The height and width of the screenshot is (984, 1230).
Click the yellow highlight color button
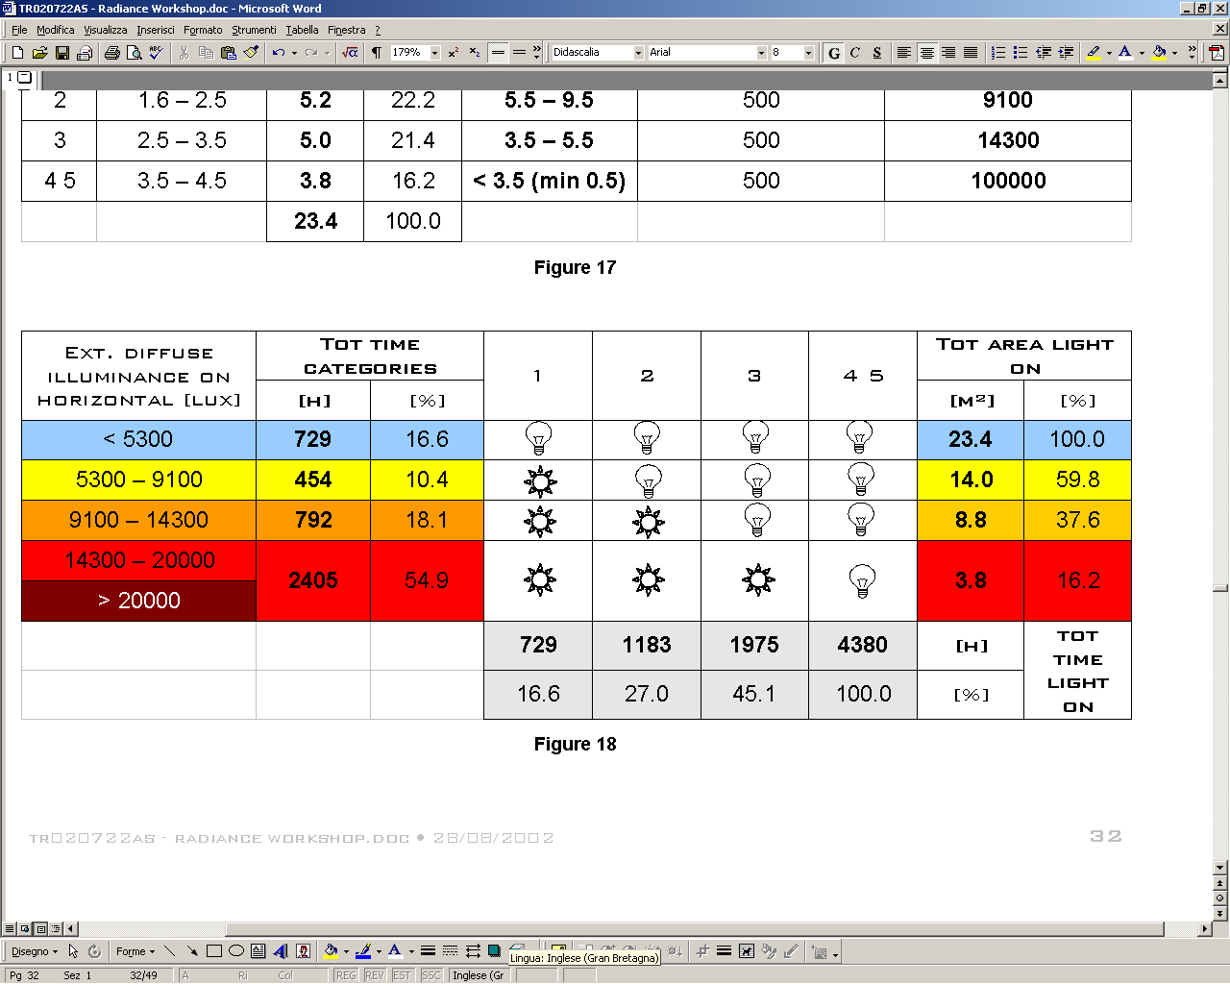coord(1093,53)
